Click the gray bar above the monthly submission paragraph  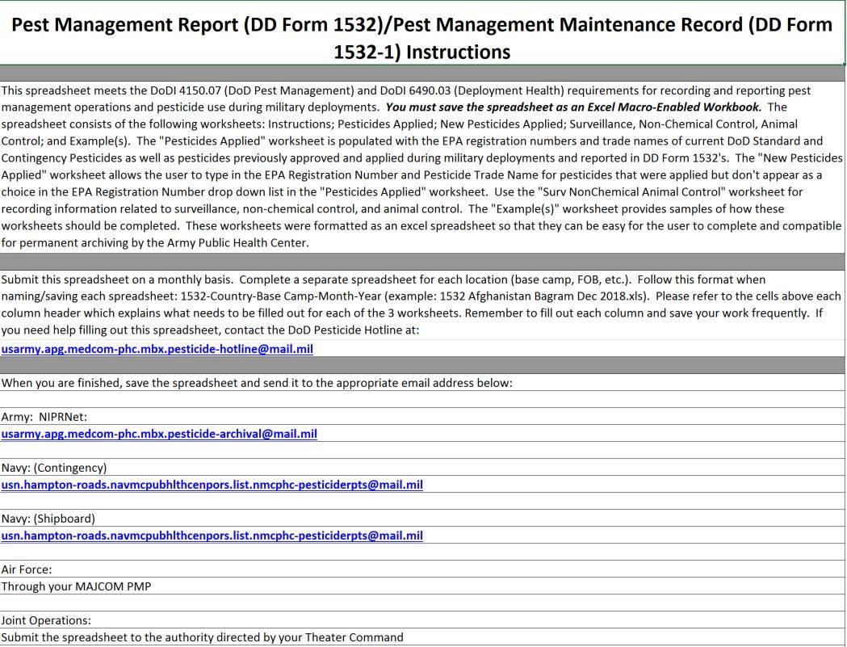[422, 261]
